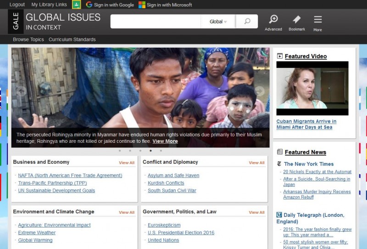Open 50 most stylish women over fifty
The image size is (367, 249).
[x=316, y=244]
